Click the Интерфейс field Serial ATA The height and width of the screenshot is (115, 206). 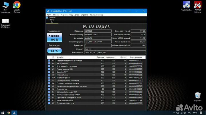pyautogui.click(x=98, y=38)
